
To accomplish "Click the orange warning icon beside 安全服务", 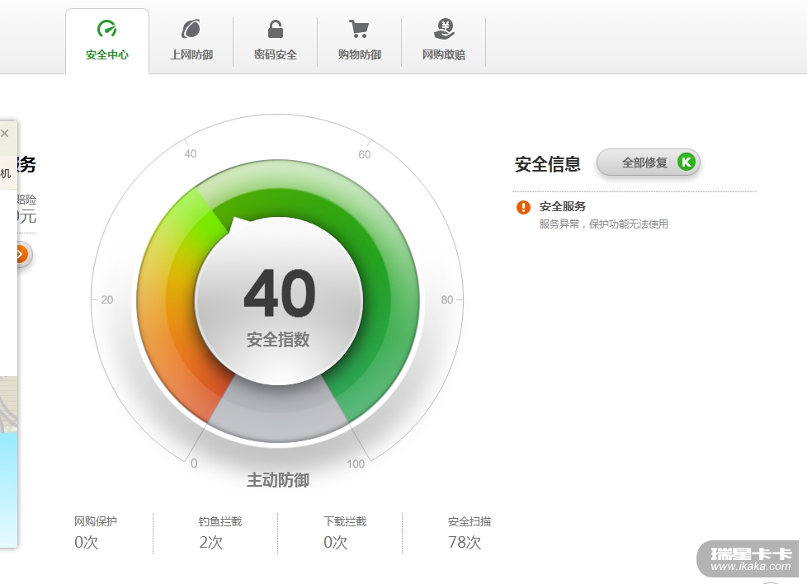I will point(523,207).
